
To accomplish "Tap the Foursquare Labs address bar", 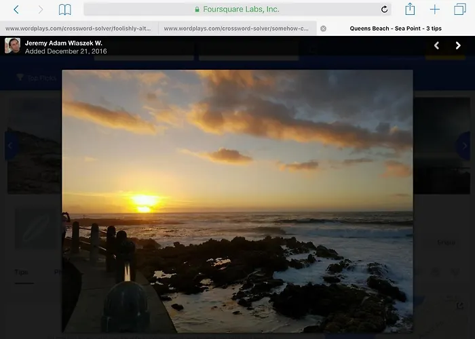I will click(237, 9).
